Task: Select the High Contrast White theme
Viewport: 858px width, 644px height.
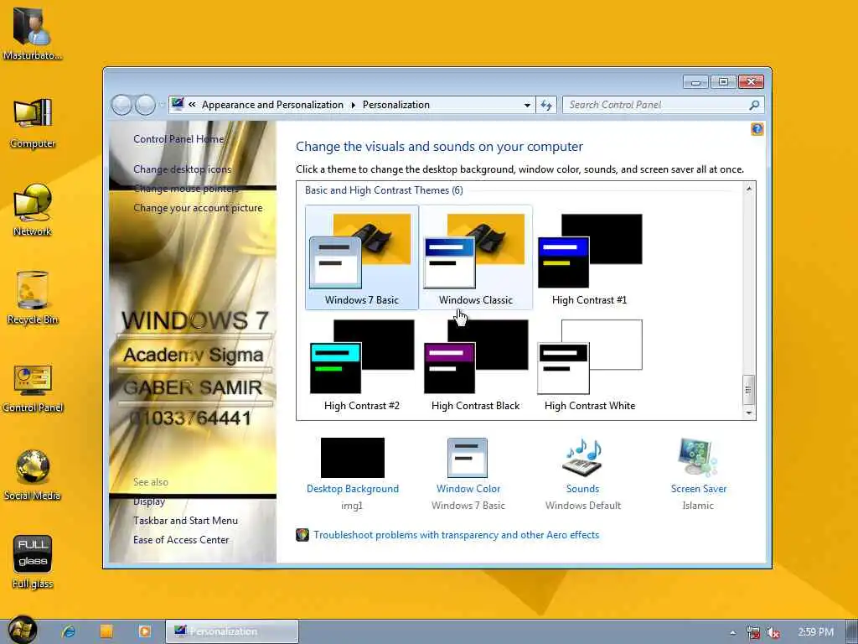Action: [x=589, y=364]
